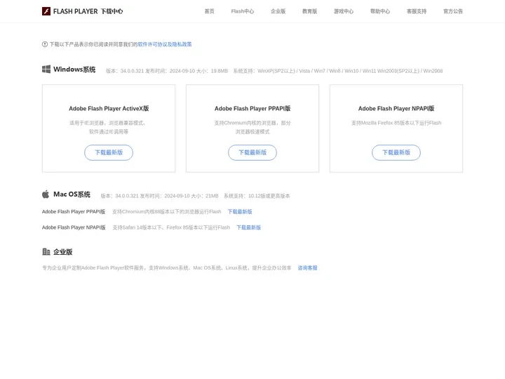The image size is (505, 379).
Task: Click the 企业版 section heading
Action: coord(63,252)
